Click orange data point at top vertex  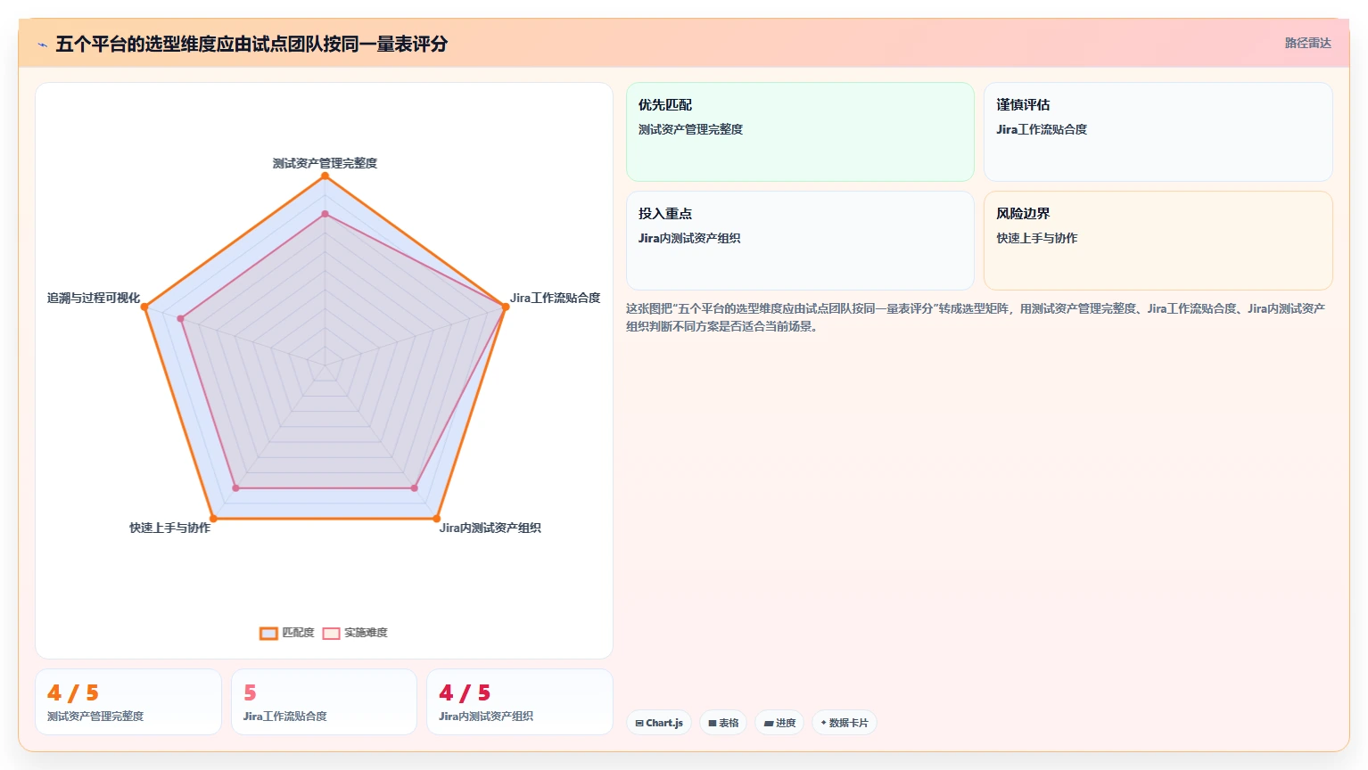point(325,176)
